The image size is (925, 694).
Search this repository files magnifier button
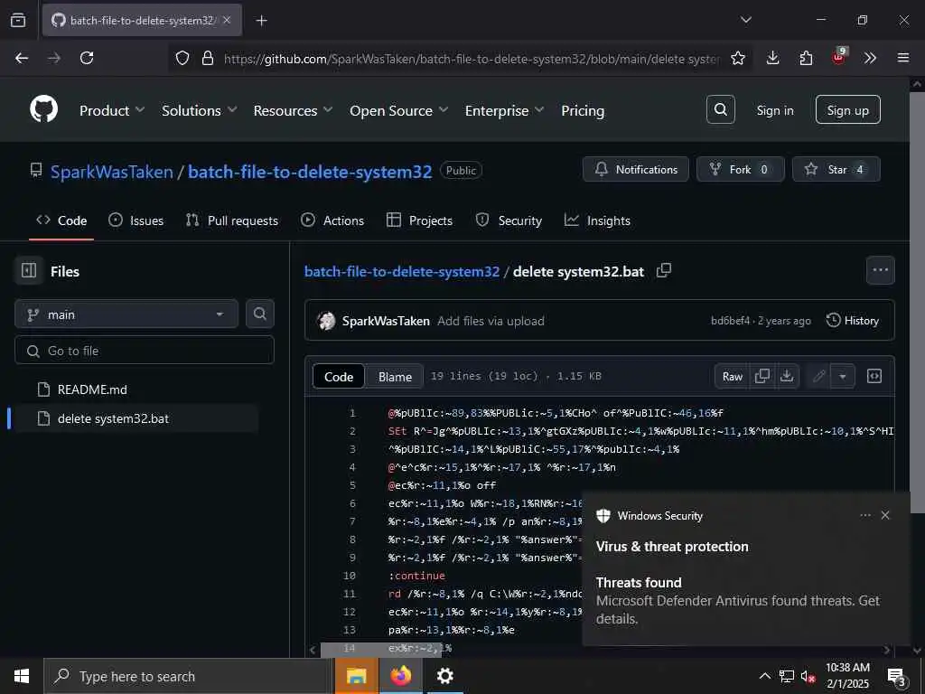pos(259,314)
